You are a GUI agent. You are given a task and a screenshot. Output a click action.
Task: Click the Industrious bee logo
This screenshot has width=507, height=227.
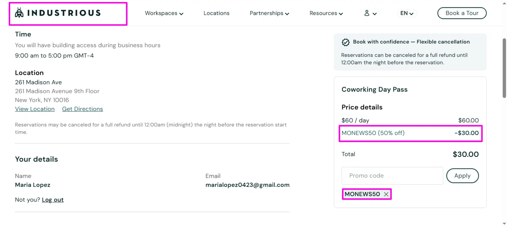pos(58,13)
